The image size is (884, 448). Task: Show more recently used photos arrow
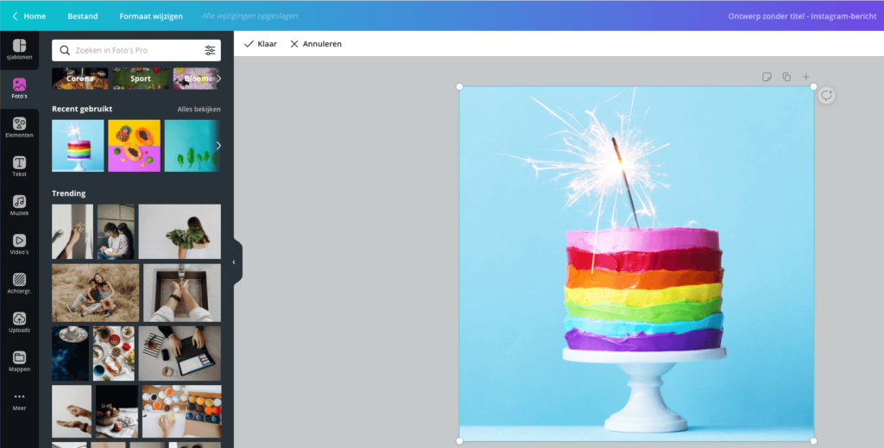pos(218,145)
